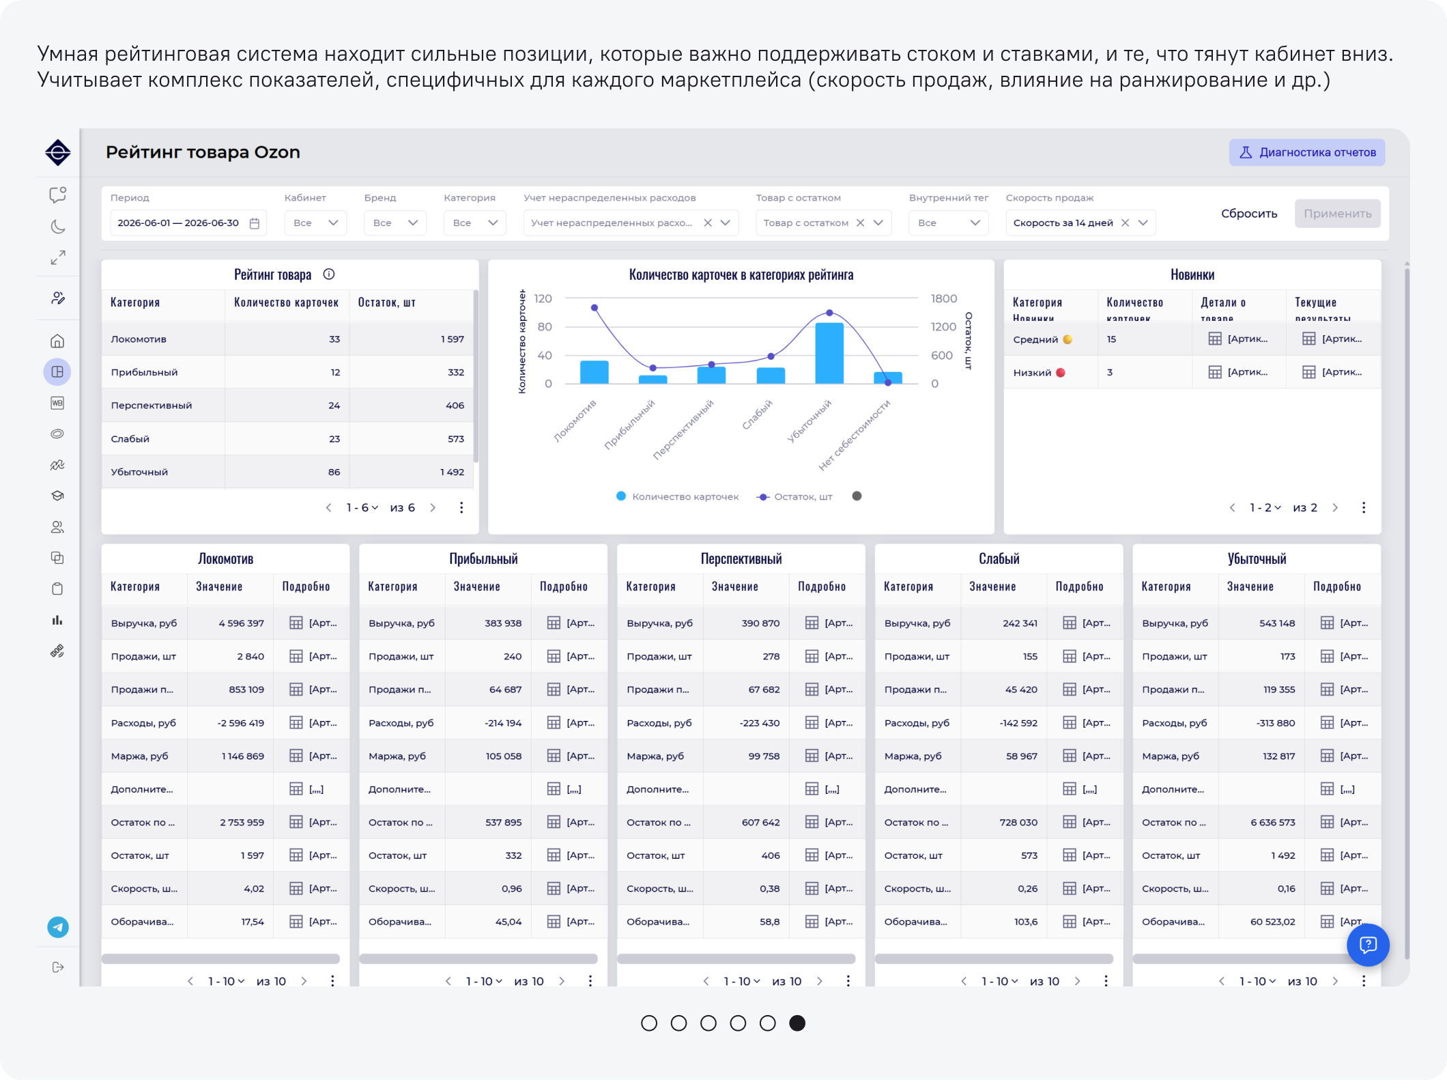Open the three-dot menu under Перспективный table

pos(848,980)
